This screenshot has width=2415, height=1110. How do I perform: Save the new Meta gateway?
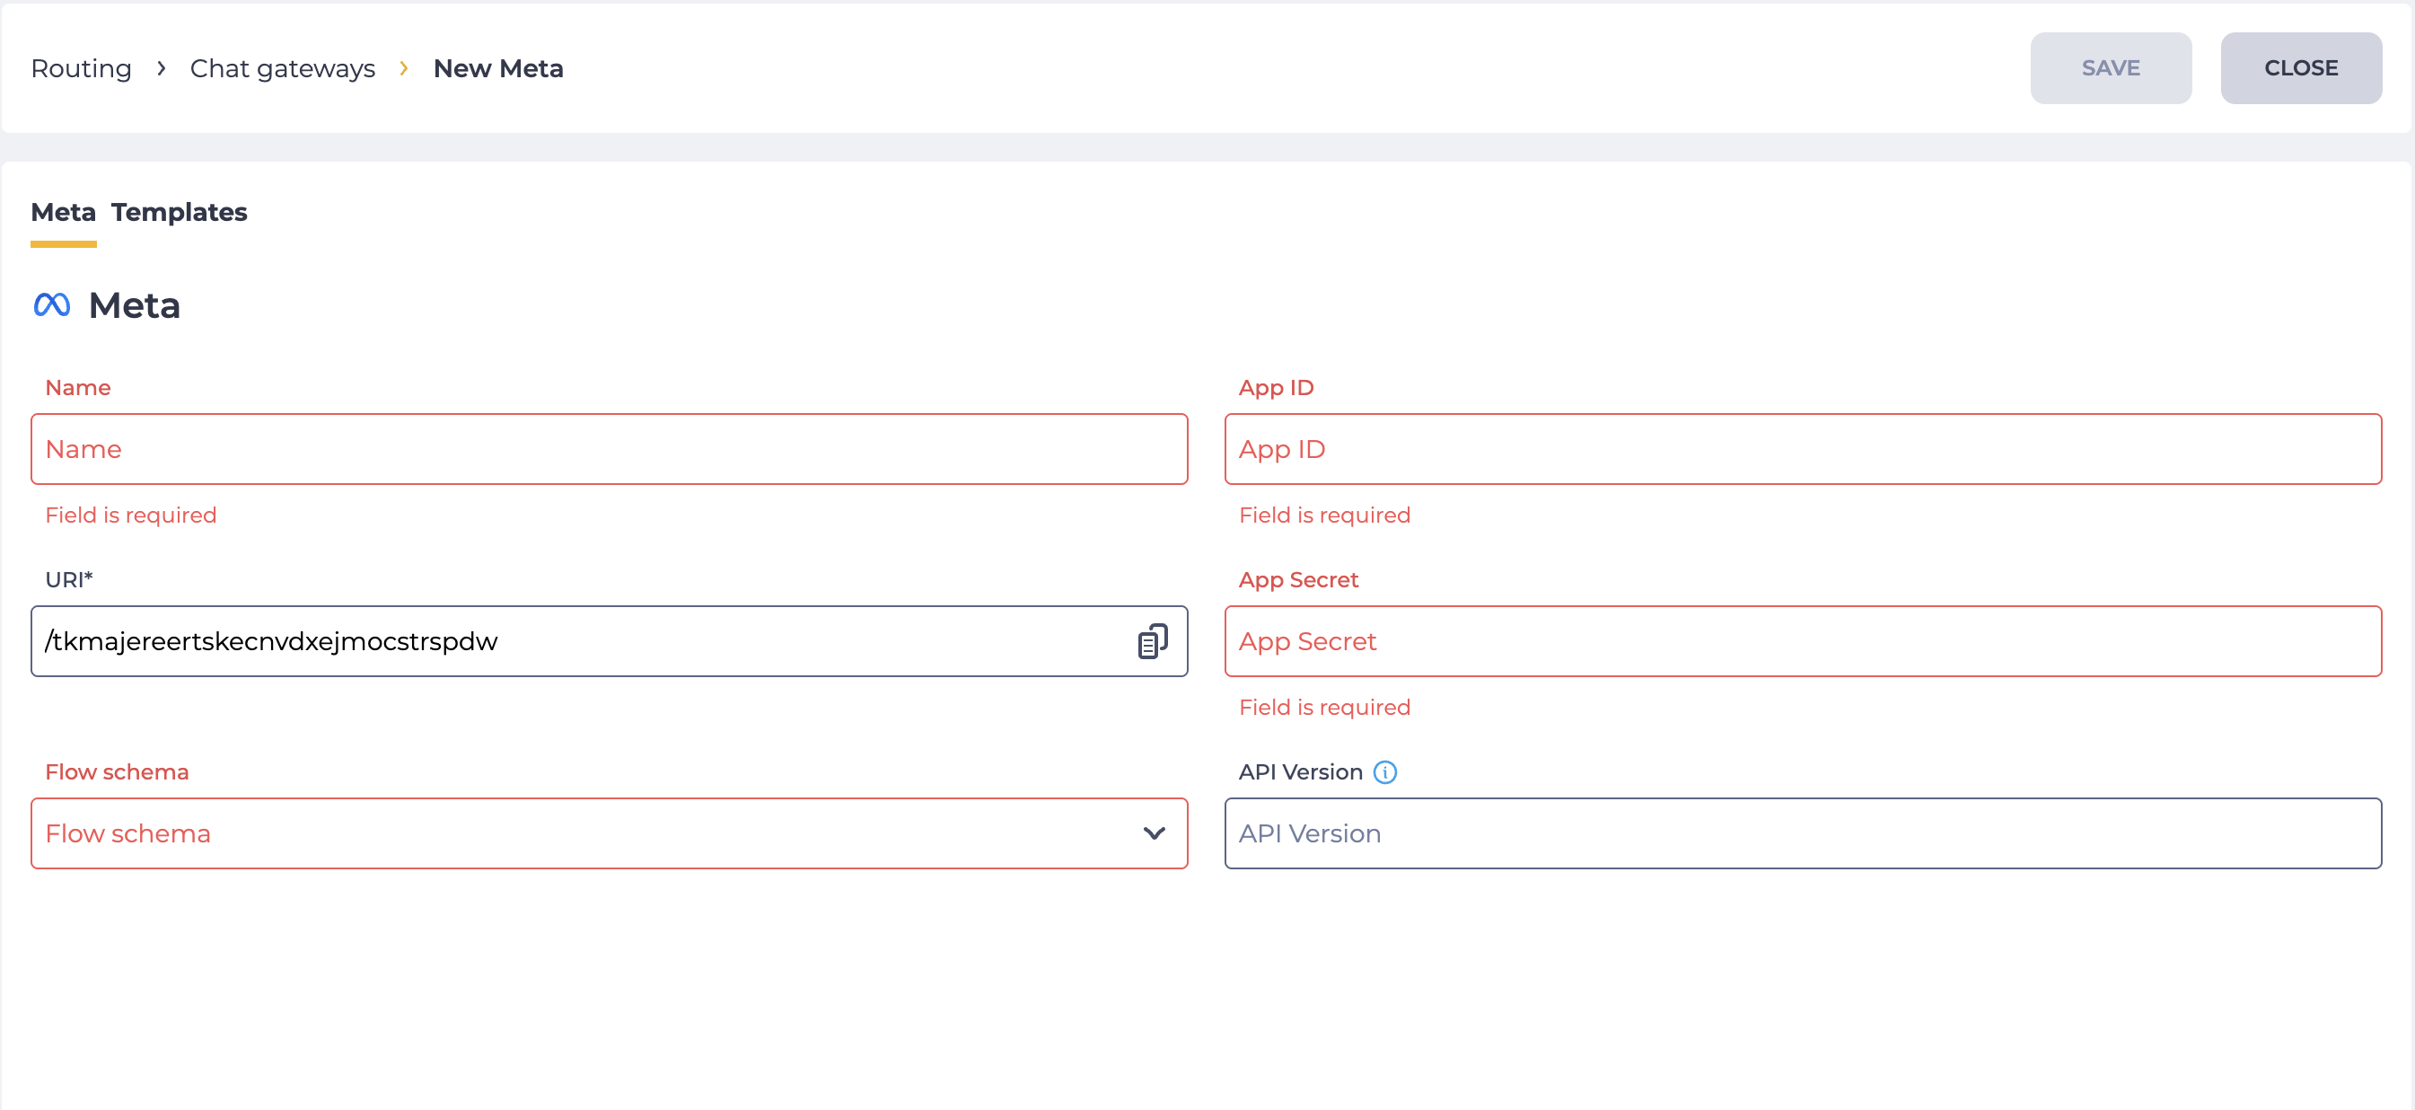click(x=2111, y=68)
